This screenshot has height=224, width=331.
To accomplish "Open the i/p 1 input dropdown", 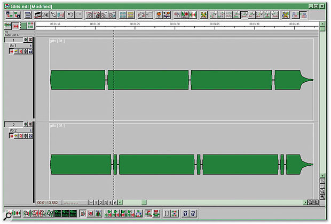I will (x=31, y=45).
